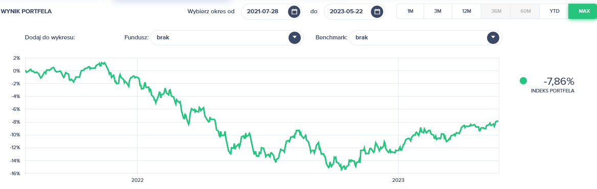
Task: Select the 1M period
Action: 410,11
